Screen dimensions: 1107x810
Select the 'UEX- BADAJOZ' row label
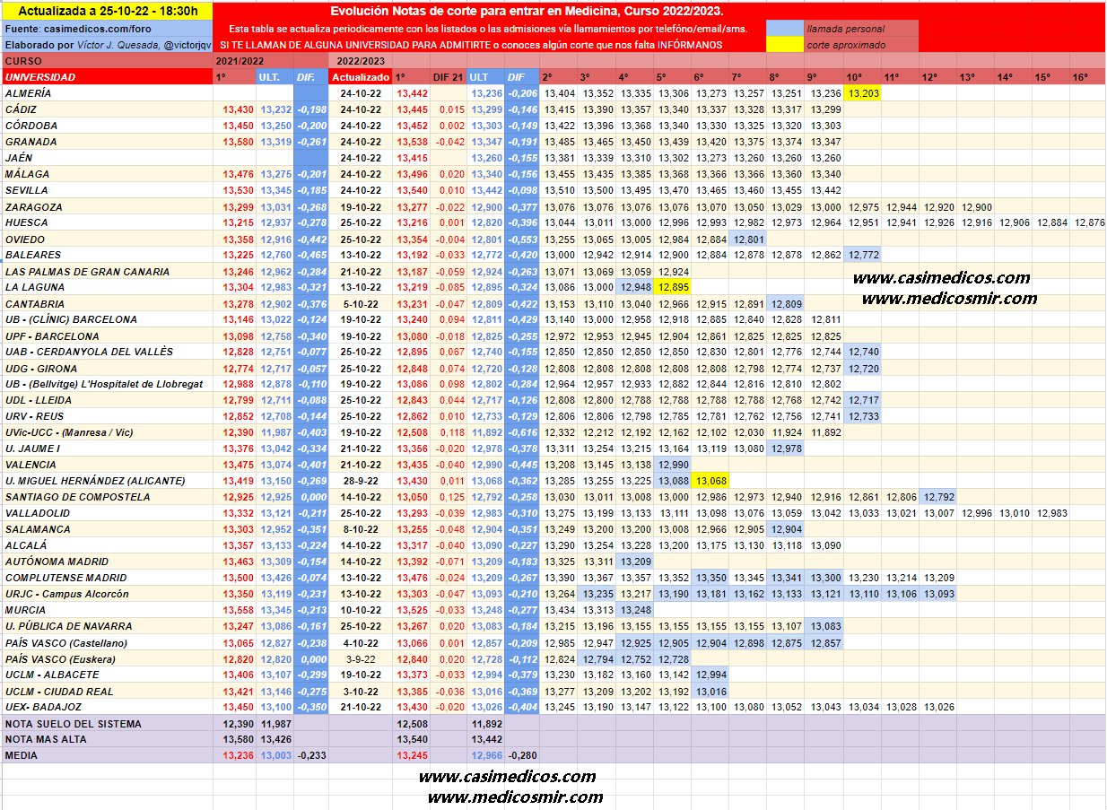click(107, 707)
